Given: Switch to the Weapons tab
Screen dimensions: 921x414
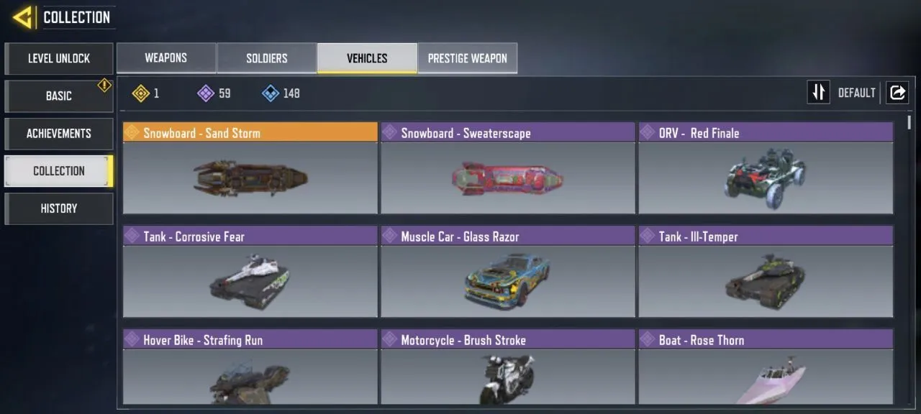Looking at the screenshot, I should point(166,58).
